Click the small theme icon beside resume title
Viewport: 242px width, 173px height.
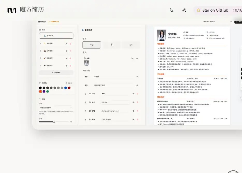(x=231, y=22)
